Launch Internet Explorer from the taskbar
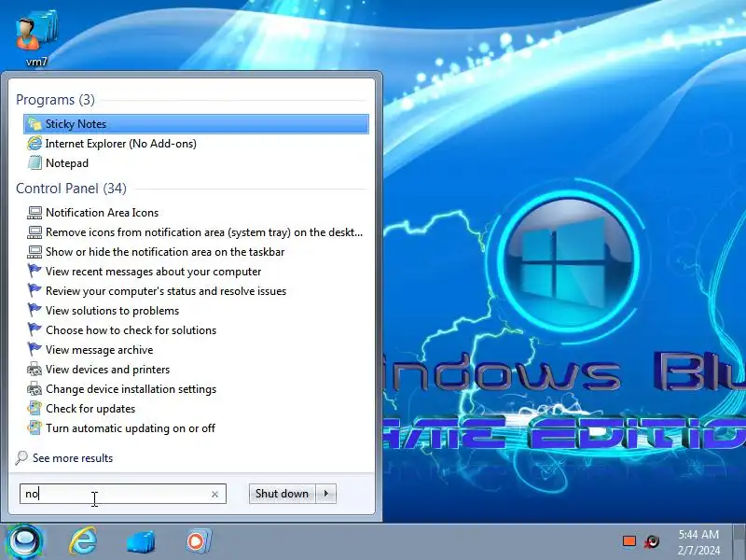The height and width of the screenshot is (560, 746). click(83, 541)
